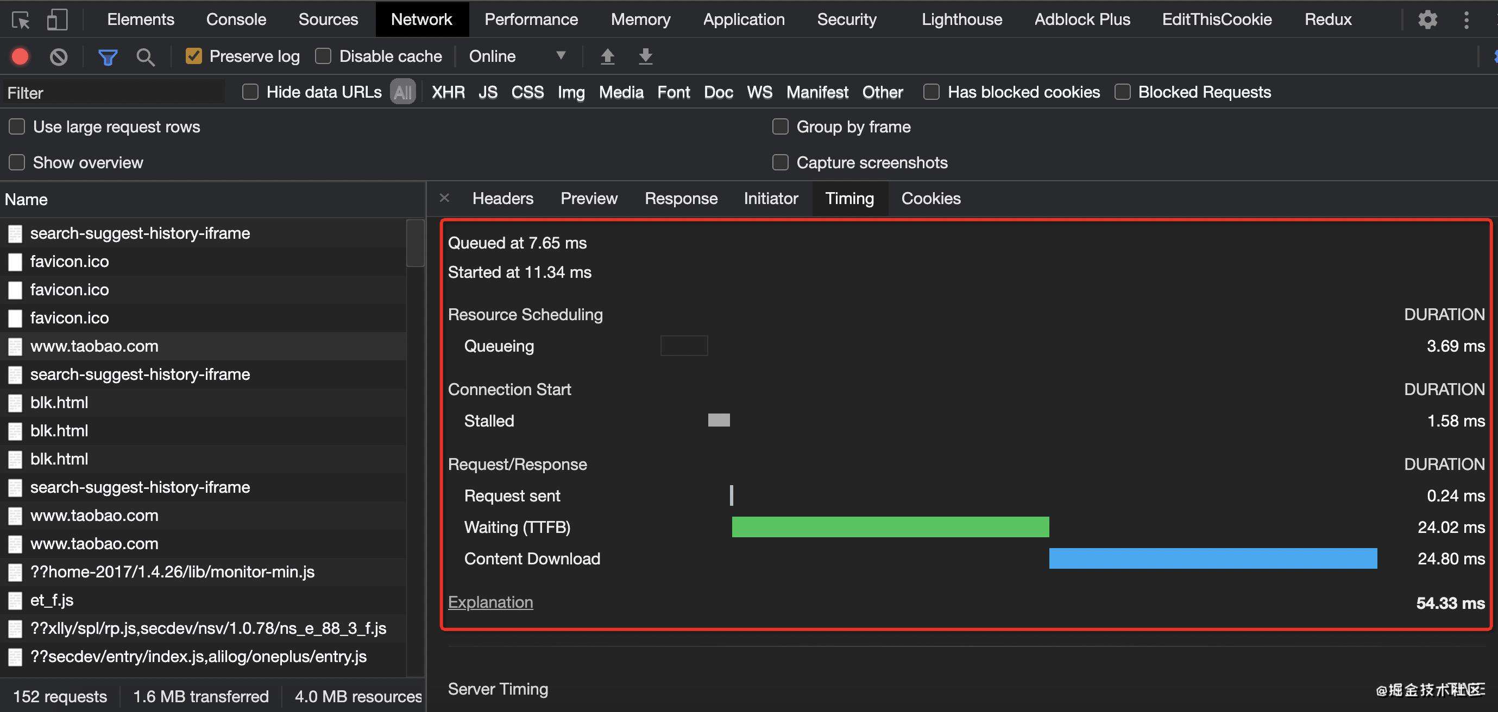
Task: Open the Console panel
Action: click(x=236, y=20)
